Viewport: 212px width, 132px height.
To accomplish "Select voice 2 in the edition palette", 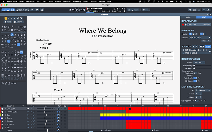I will pyautogui.click(x=9, y=18).
